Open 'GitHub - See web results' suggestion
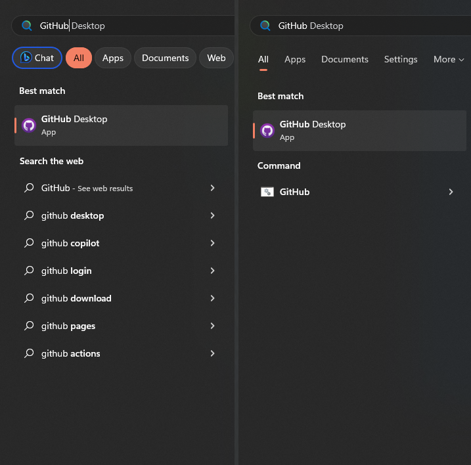This screenshot has width=471, height=465. (121, 188)
